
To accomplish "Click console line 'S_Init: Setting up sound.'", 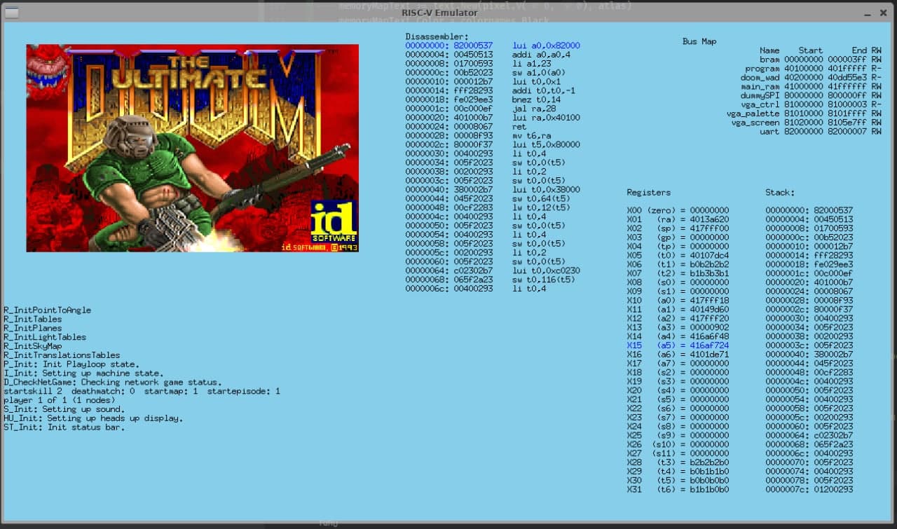I will [x=64, y=409].
